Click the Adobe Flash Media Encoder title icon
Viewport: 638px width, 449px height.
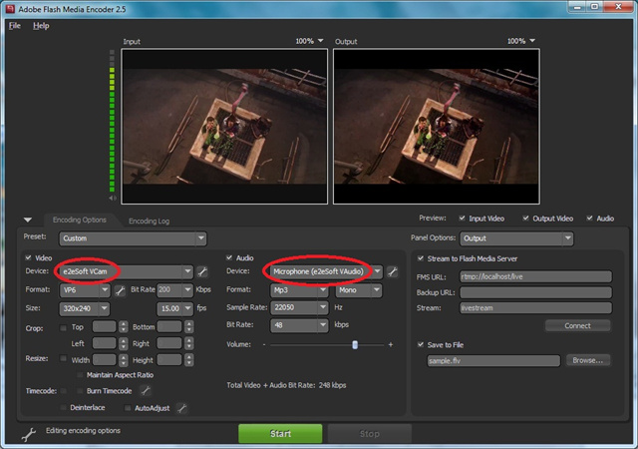pos(10,9)
